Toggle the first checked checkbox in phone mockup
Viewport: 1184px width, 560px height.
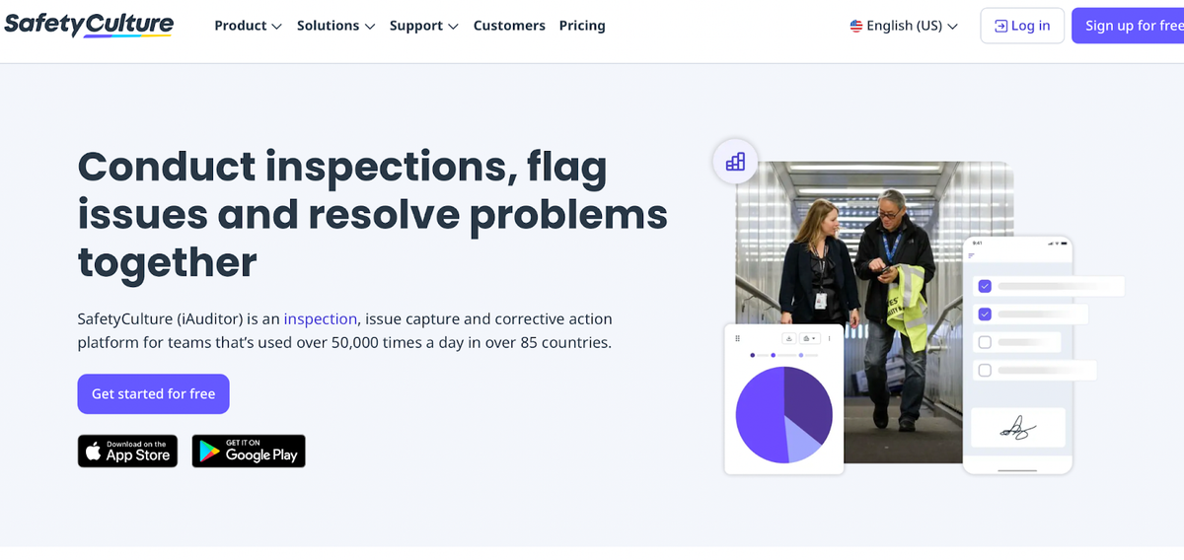(x=985, y=286)
